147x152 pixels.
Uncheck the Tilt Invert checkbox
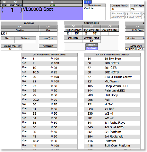[143, 14]
